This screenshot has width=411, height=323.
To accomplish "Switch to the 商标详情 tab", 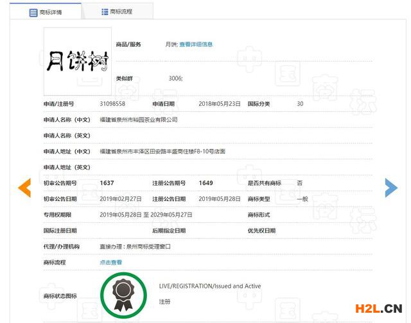I will pos(50,12).
